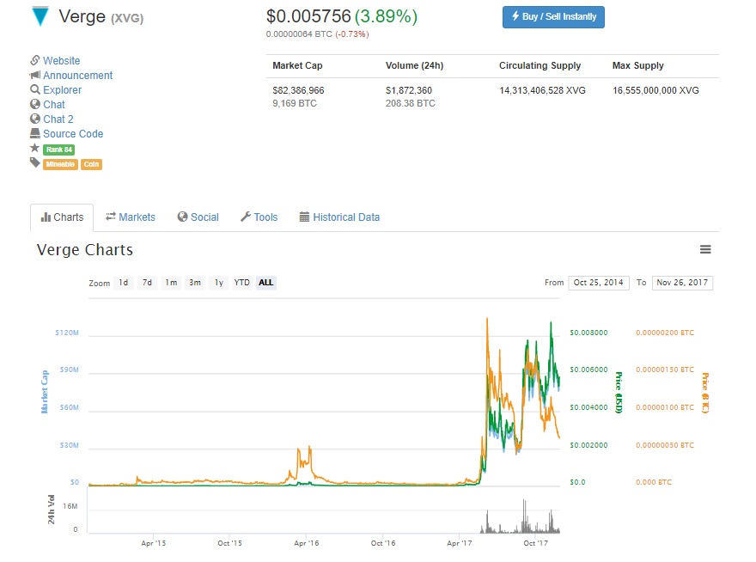The height and width of the screenshot is (562, 756).
Task: Click the Market Cap column header
Action: 297,65
